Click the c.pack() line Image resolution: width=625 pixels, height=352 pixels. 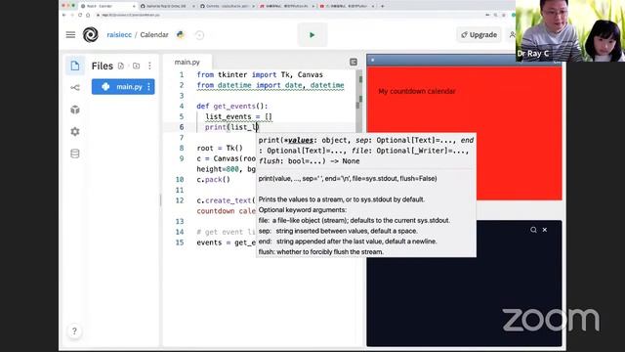tap(213, 180)
